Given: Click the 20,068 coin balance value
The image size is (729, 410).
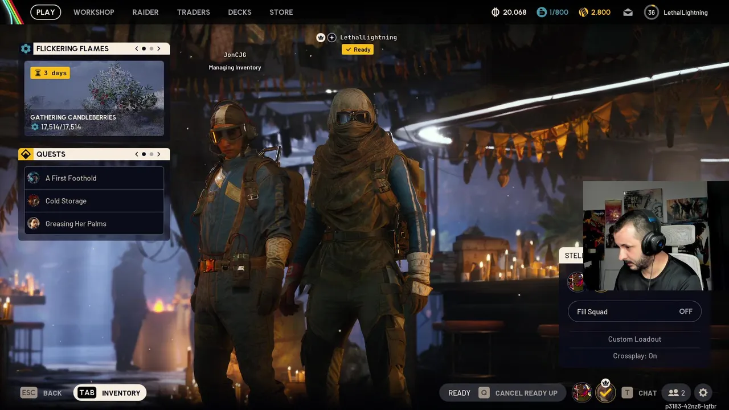Looking at the screenshot, I should click(x=515, y=12).
